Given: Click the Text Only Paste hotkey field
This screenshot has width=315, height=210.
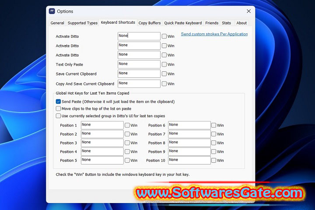Looking at the screenshot, I should [x=139, y=64].
